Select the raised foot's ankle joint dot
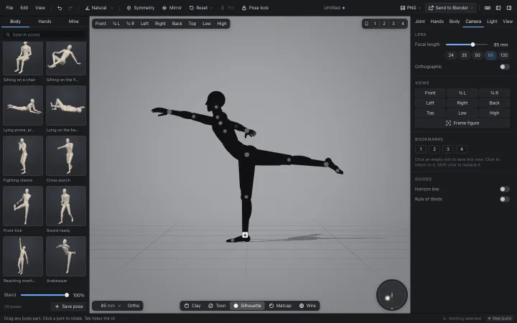This screenshot has height=323, width=517. click(326, 164)
